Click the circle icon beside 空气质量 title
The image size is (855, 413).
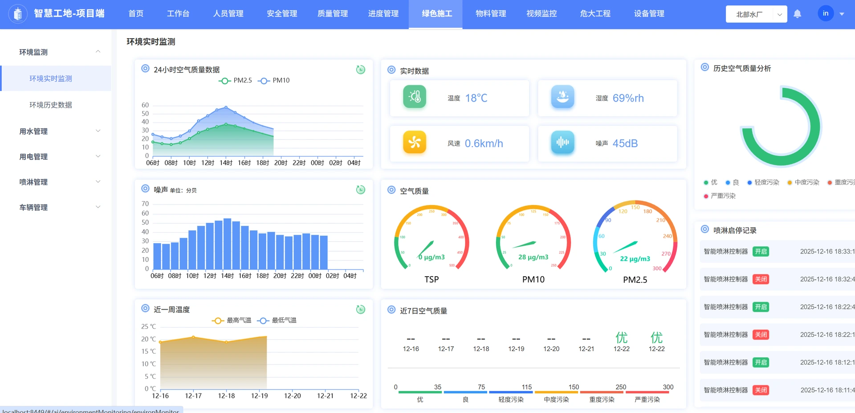[391, 190]
